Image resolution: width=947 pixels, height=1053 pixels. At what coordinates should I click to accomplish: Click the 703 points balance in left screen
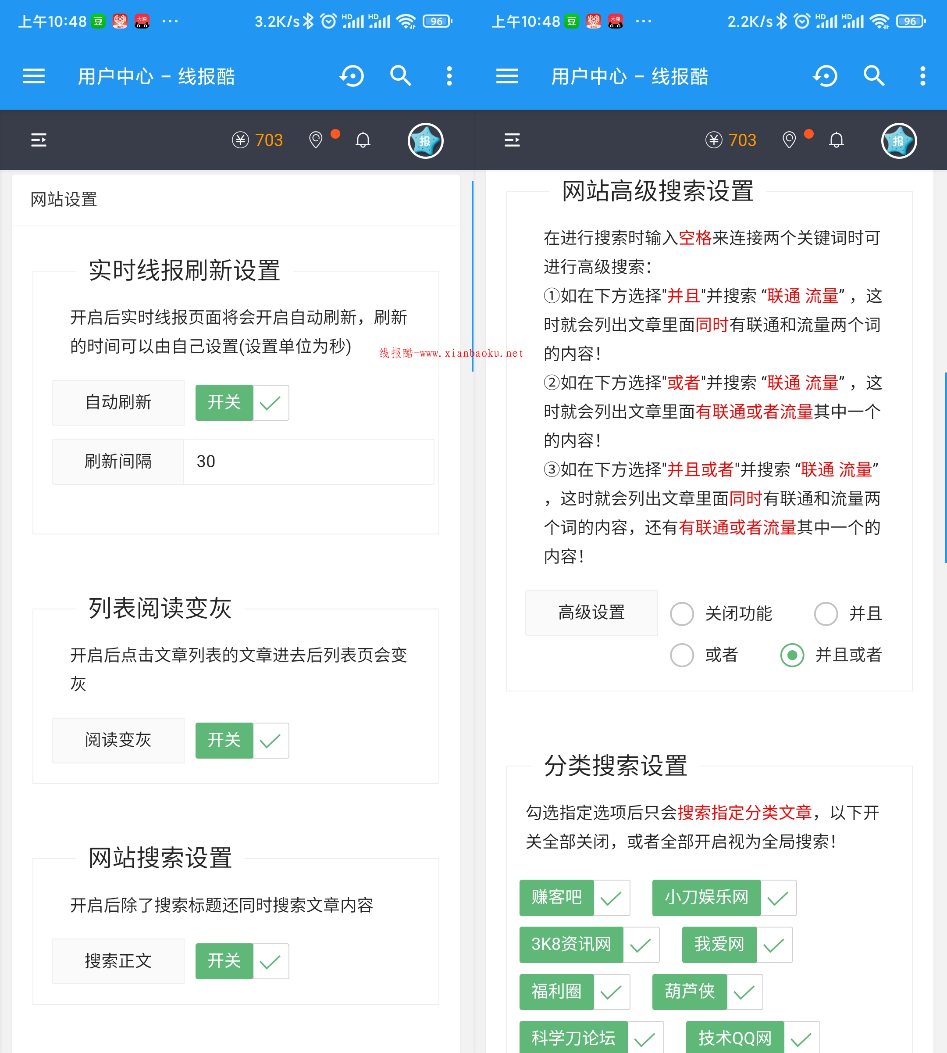(x=269, y=140)
